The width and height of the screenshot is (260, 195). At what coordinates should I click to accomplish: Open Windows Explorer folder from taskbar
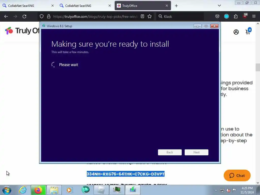[x=54, y=190]
